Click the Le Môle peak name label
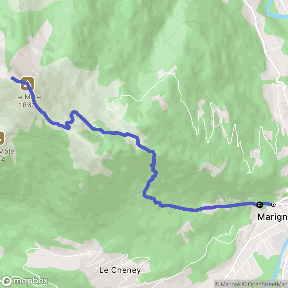Screen dimensions: 288x288 (x=28, y=97)
